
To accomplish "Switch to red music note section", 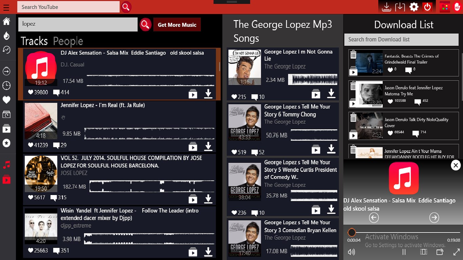I will point(6,165).
